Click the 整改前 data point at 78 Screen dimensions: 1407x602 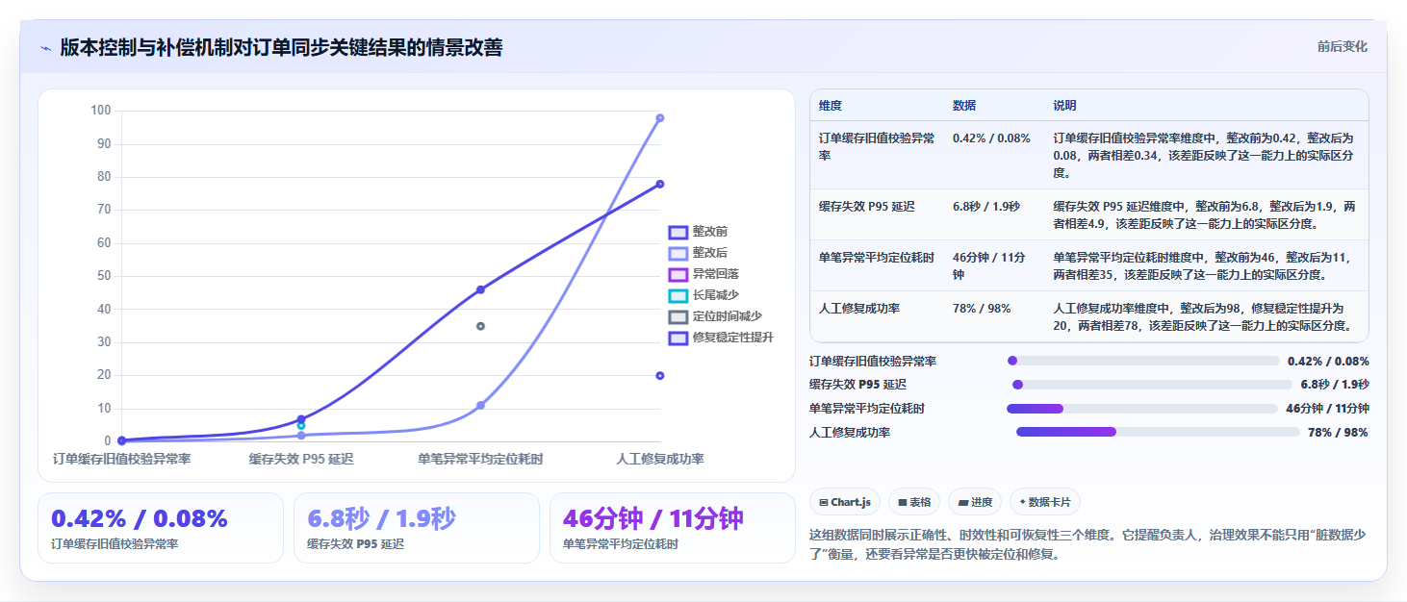tap(660, 184)
